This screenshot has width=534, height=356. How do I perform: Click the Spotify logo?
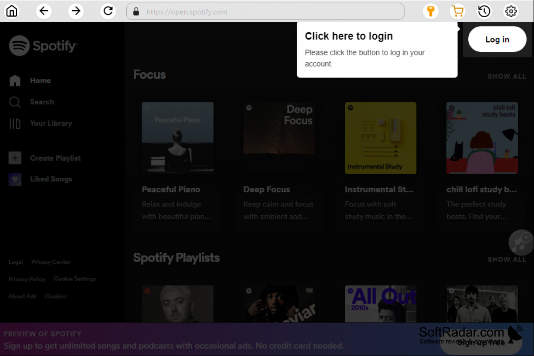[x=43, y=46]
